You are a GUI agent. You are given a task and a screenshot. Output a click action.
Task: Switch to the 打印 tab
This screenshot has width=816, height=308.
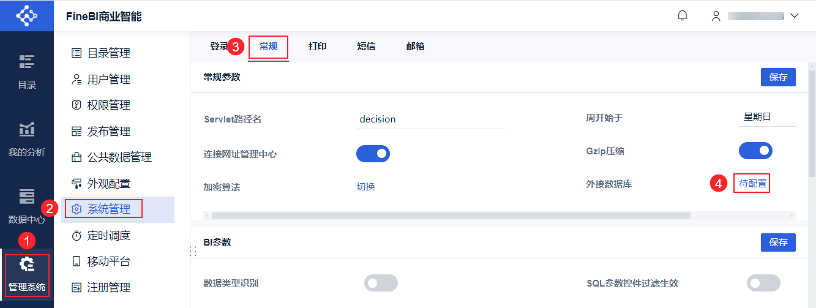point(317,47)
